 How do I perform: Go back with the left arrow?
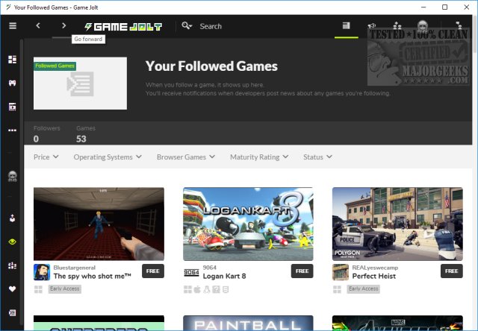pos(38,26)
